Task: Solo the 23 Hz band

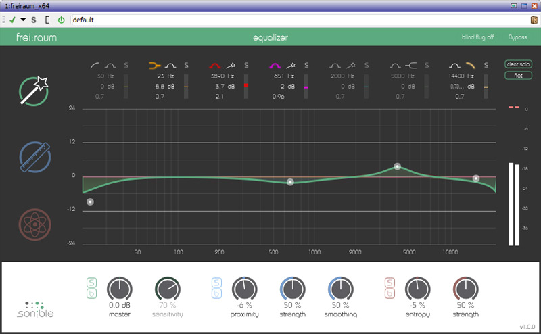Action: click(x=186, y=65)
